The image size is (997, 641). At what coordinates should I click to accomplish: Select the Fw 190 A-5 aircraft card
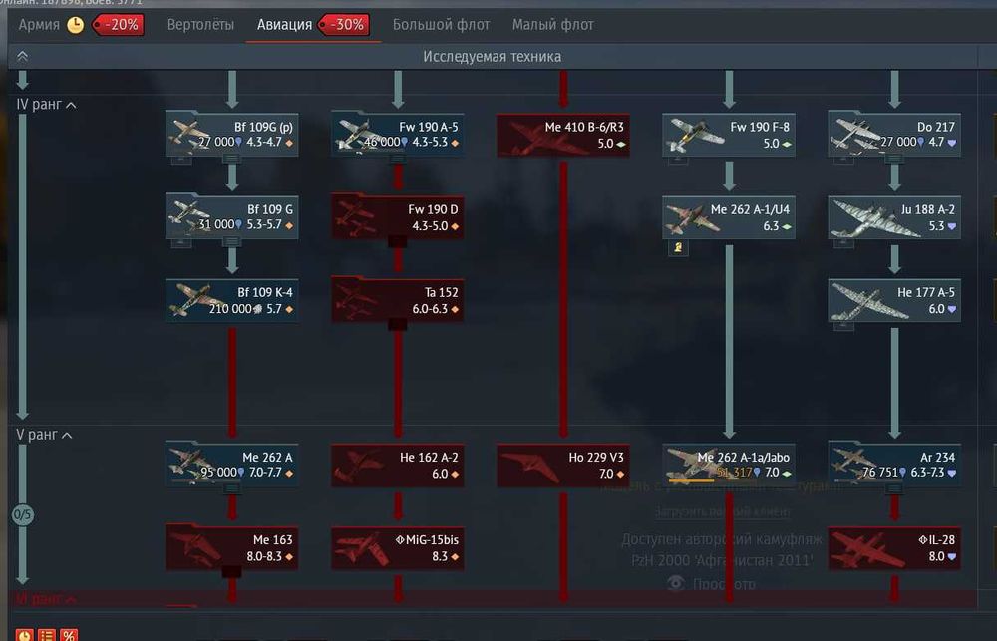398,135
